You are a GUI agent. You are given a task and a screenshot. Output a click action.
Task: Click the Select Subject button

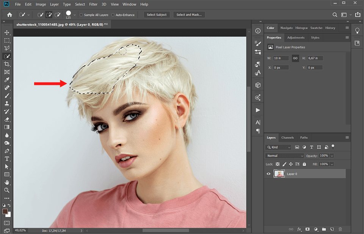click(x=157, y=14)
